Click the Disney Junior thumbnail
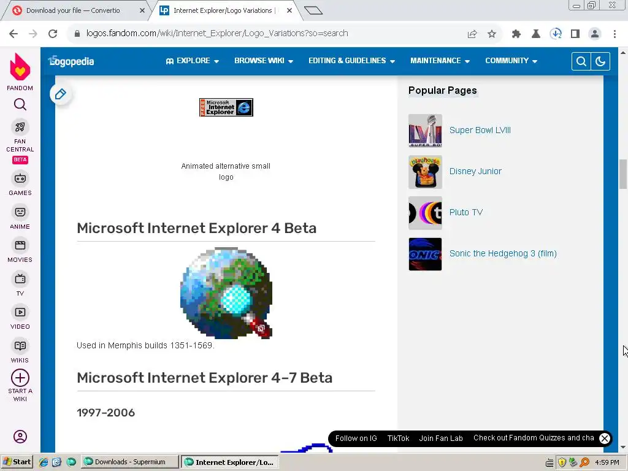Viewport: 628px width, 471px height. (426, 172)
